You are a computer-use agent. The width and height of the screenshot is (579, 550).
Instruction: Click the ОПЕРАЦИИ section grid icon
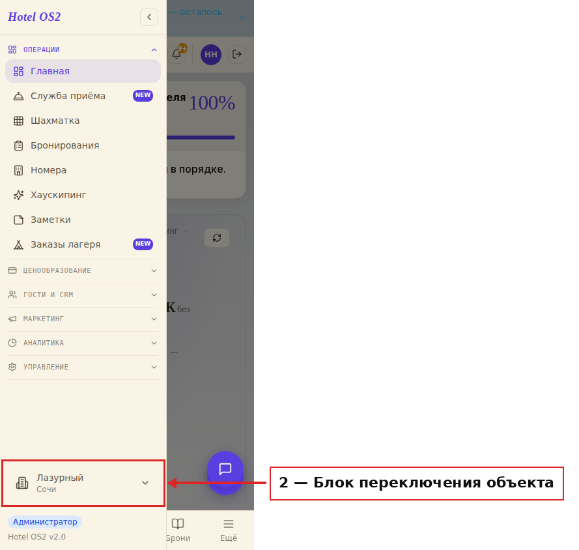click(12, 50)
